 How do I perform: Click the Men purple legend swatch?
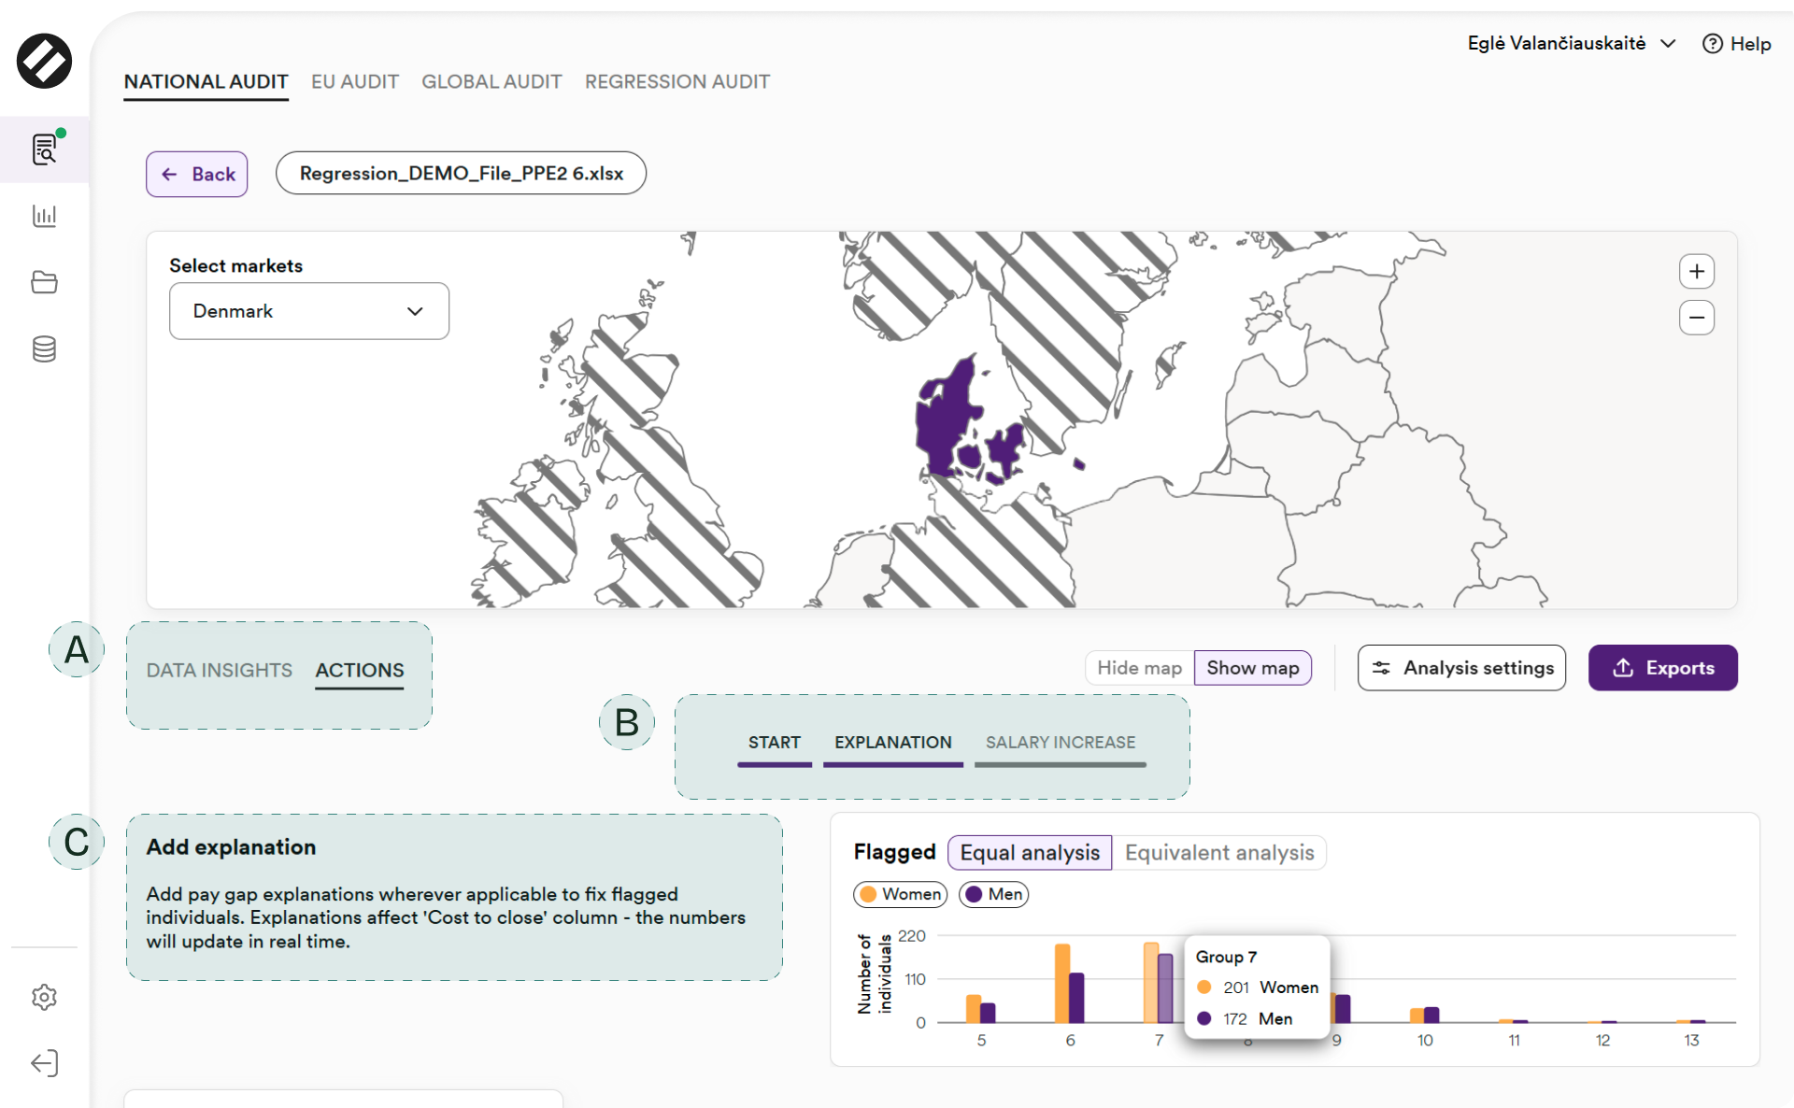coord(975,894)
